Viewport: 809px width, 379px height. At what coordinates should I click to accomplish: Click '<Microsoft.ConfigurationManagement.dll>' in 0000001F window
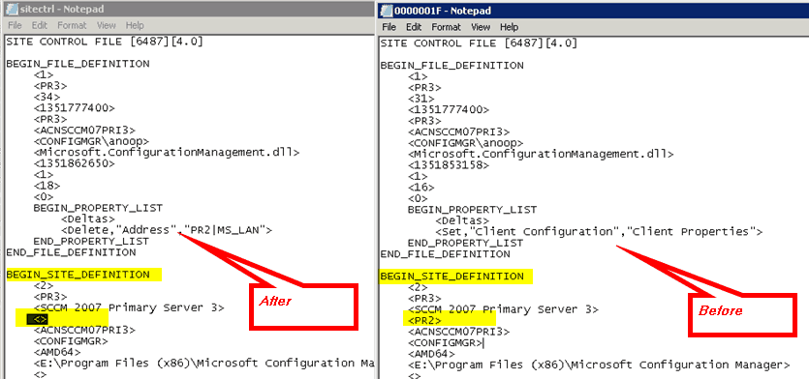pos(541,154)
